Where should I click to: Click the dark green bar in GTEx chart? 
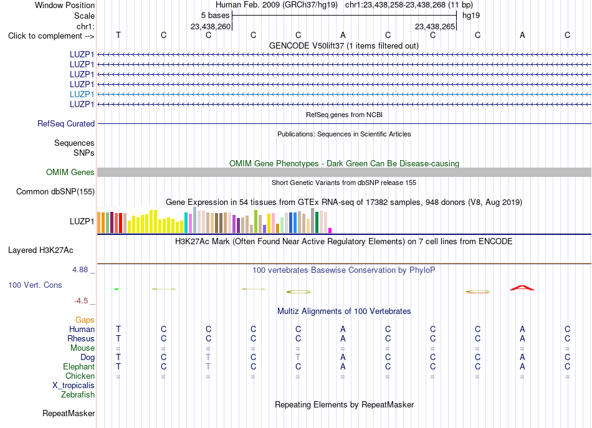(317, 222)
